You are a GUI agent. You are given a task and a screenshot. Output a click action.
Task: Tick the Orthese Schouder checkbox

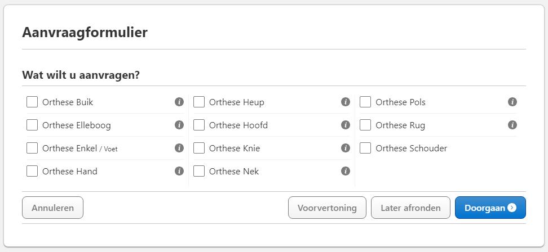point(365,148)
